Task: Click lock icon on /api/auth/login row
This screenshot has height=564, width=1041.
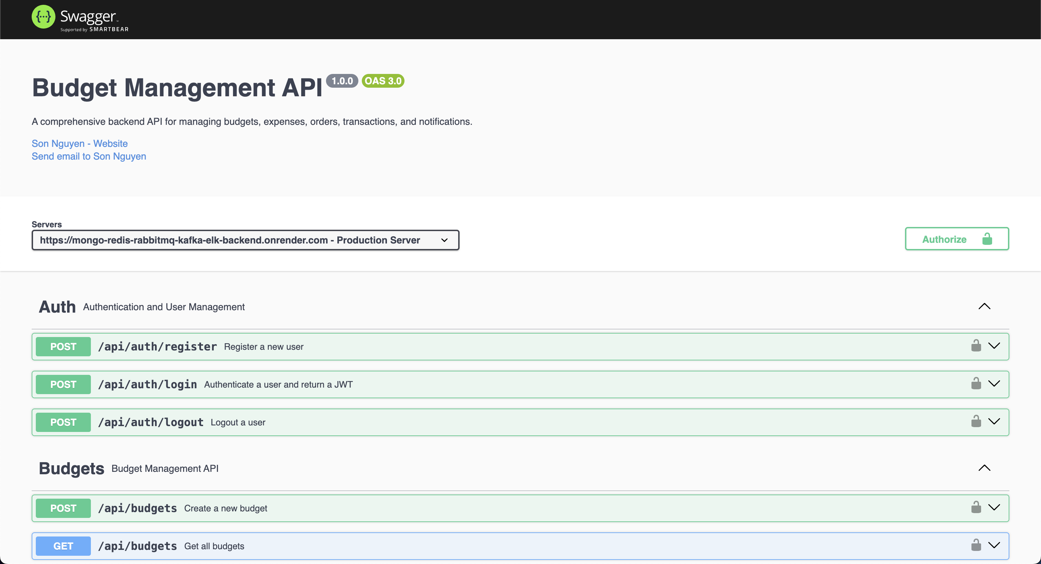Action: [x=976, y=383]
